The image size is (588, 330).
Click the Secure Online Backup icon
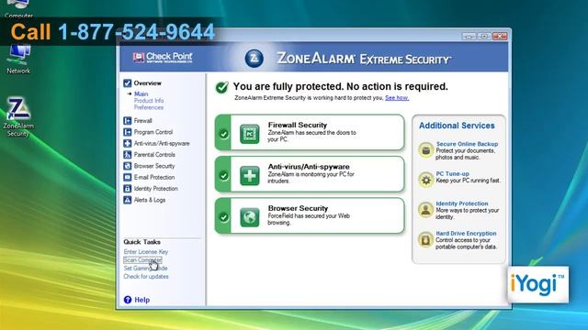425,150
